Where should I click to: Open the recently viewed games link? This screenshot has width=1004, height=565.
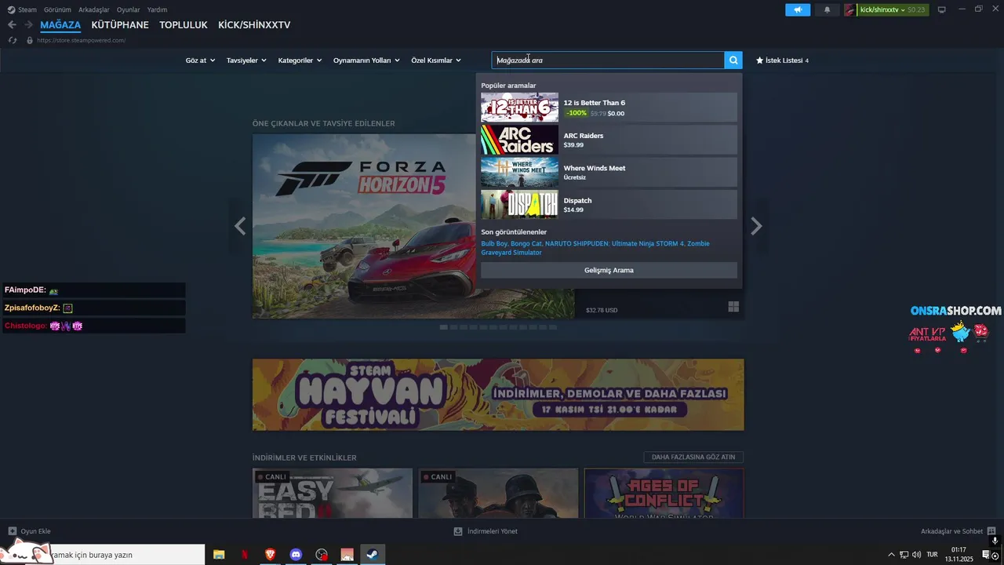595,248
